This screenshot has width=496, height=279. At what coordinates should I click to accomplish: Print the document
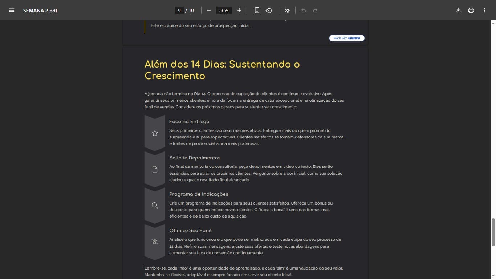click(471, 10)
